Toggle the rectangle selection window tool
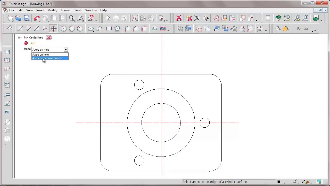Viewport: 330px width, 186px height. (135, 18)
